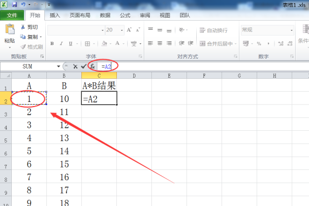Click increase decimal icon
The width and height of the screenshot is (309, 206).
pyautogui.click(x=281, y=44)
